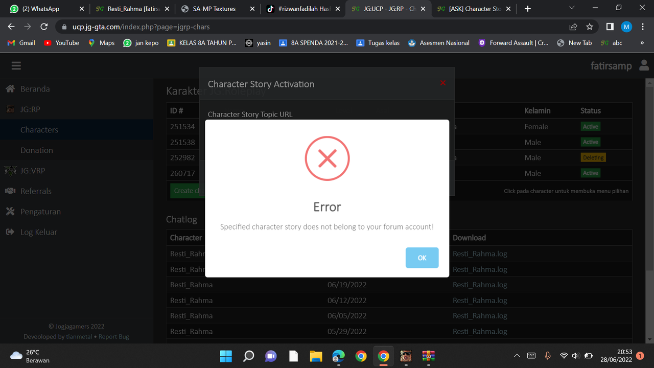Download the 05/29/2022 Resti_Rahma.log

480,331
